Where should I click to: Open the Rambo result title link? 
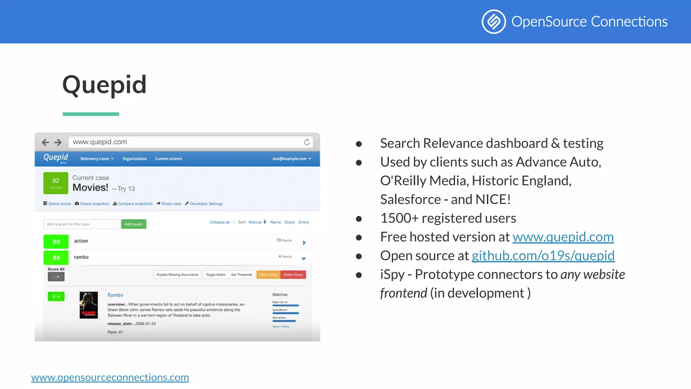coord(115,295)
